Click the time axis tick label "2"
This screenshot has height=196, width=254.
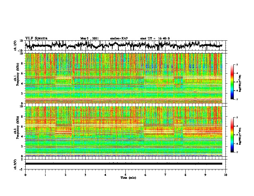coord(65,175)
